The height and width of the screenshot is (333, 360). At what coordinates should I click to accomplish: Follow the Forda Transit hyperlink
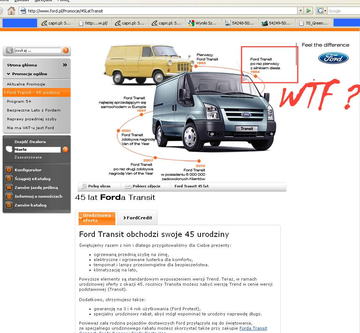253,328
